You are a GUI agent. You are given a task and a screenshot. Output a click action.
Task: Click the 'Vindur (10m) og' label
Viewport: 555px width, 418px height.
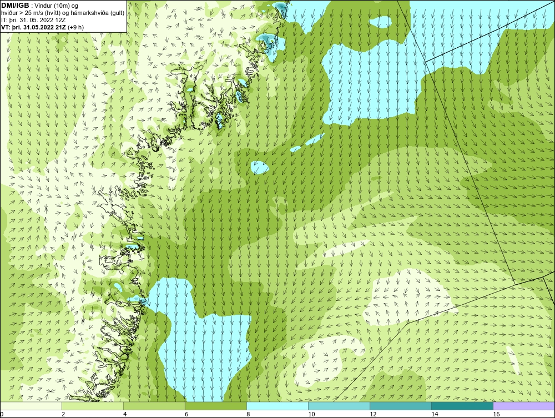[x=57, y=6]
